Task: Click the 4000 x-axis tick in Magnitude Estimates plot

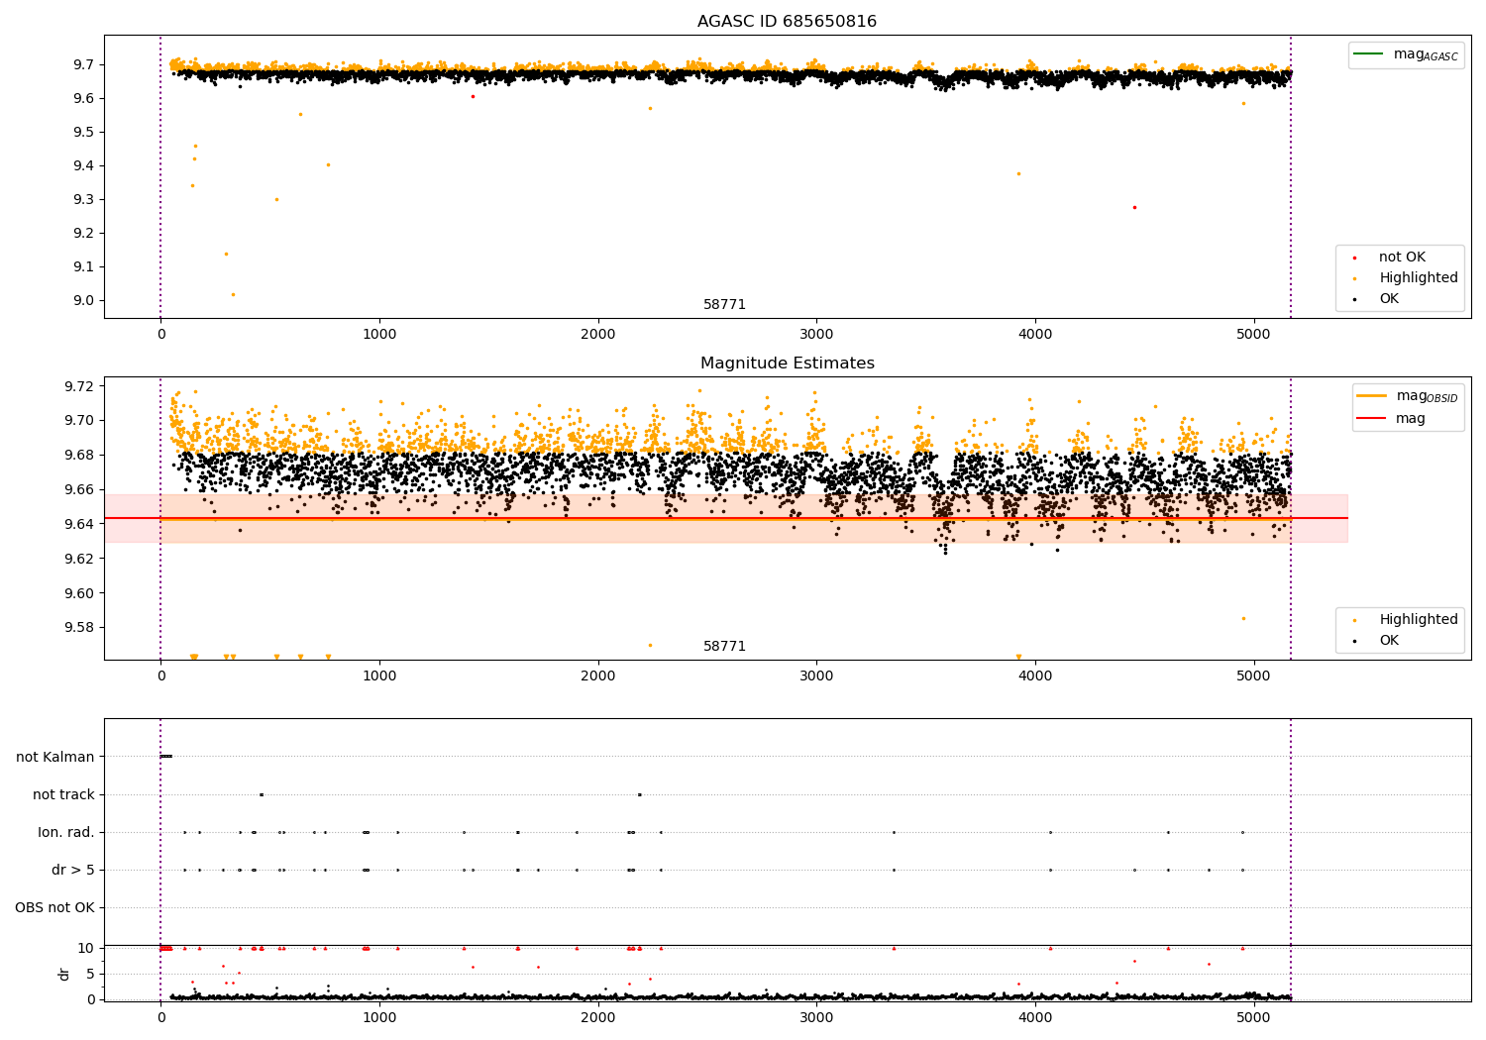Action: tap(1035, 676)
